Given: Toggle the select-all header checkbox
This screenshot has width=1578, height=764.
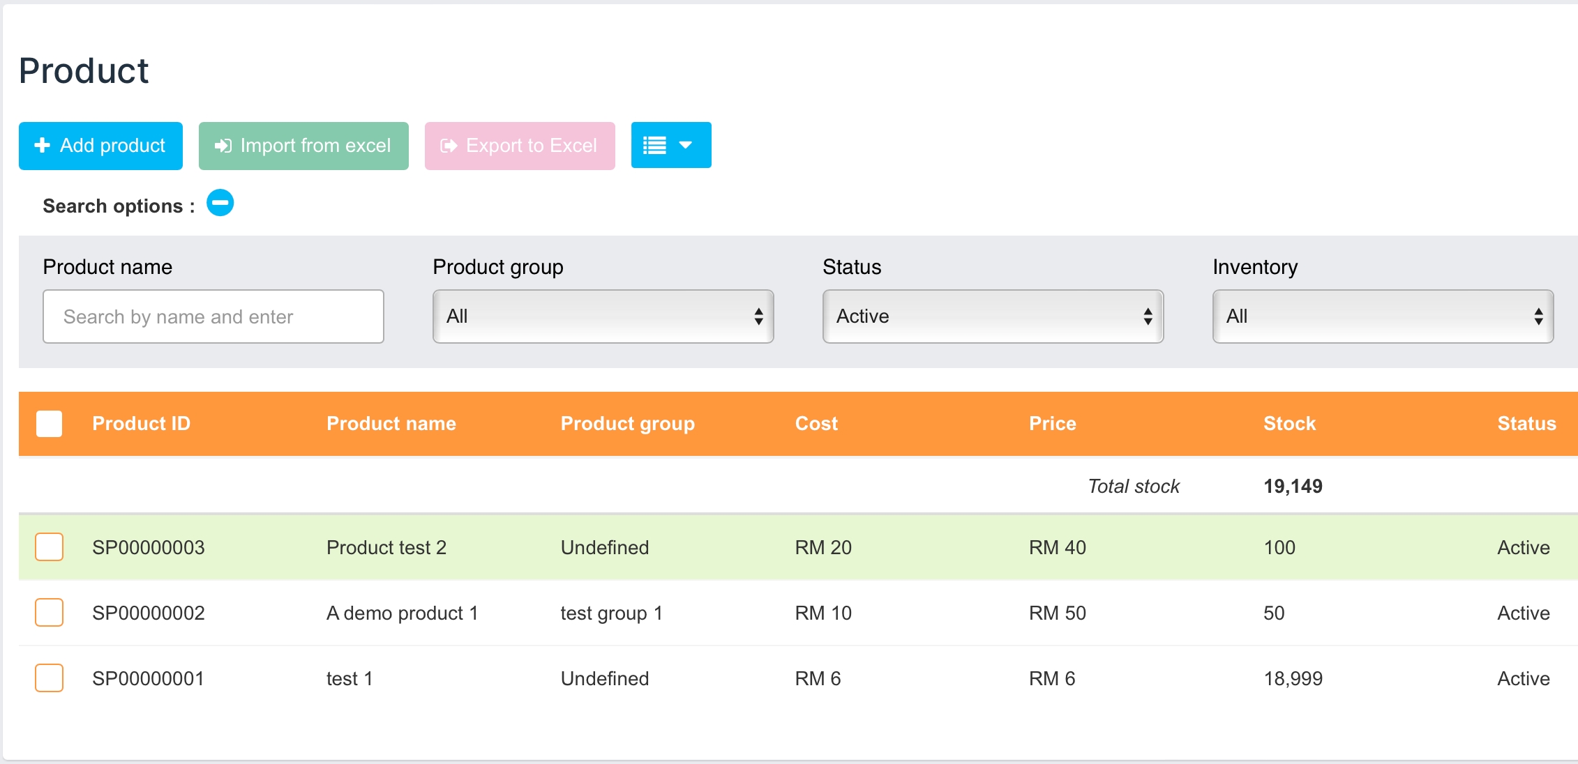Looking at the screenshot, I should [x=50, y=424].
